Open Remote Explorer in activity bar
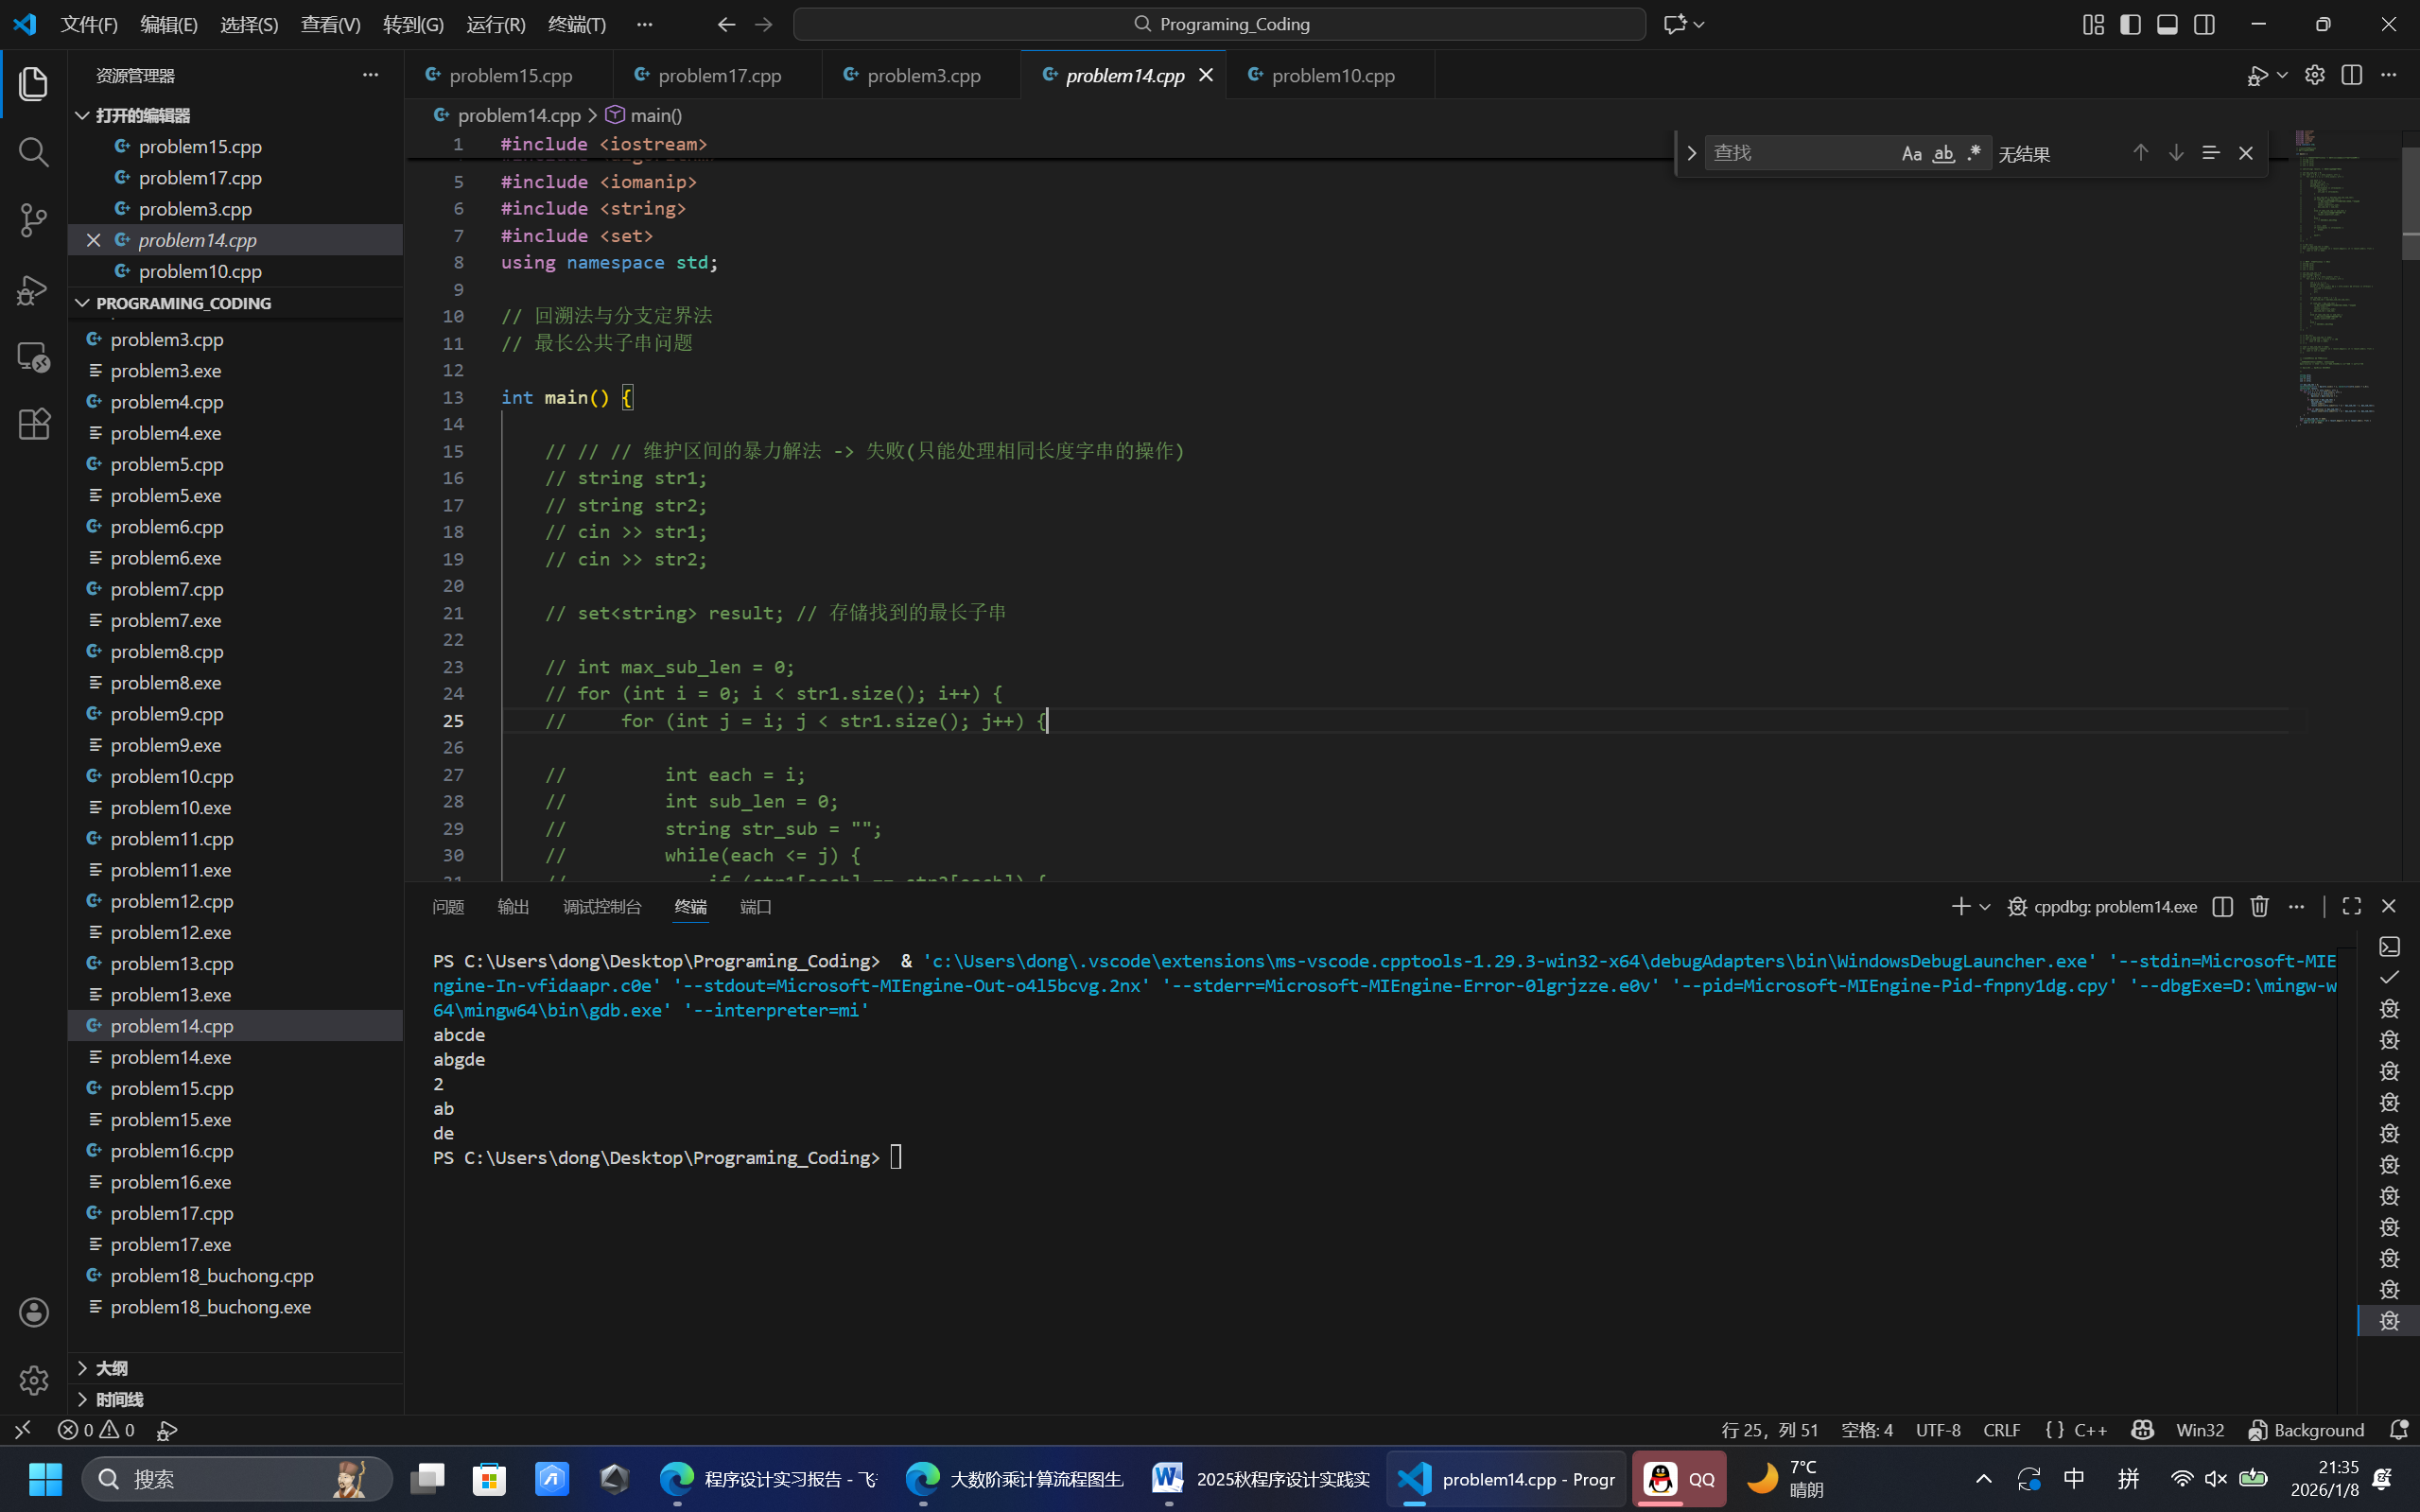The image size is (2420, 1512). (33, 357)
